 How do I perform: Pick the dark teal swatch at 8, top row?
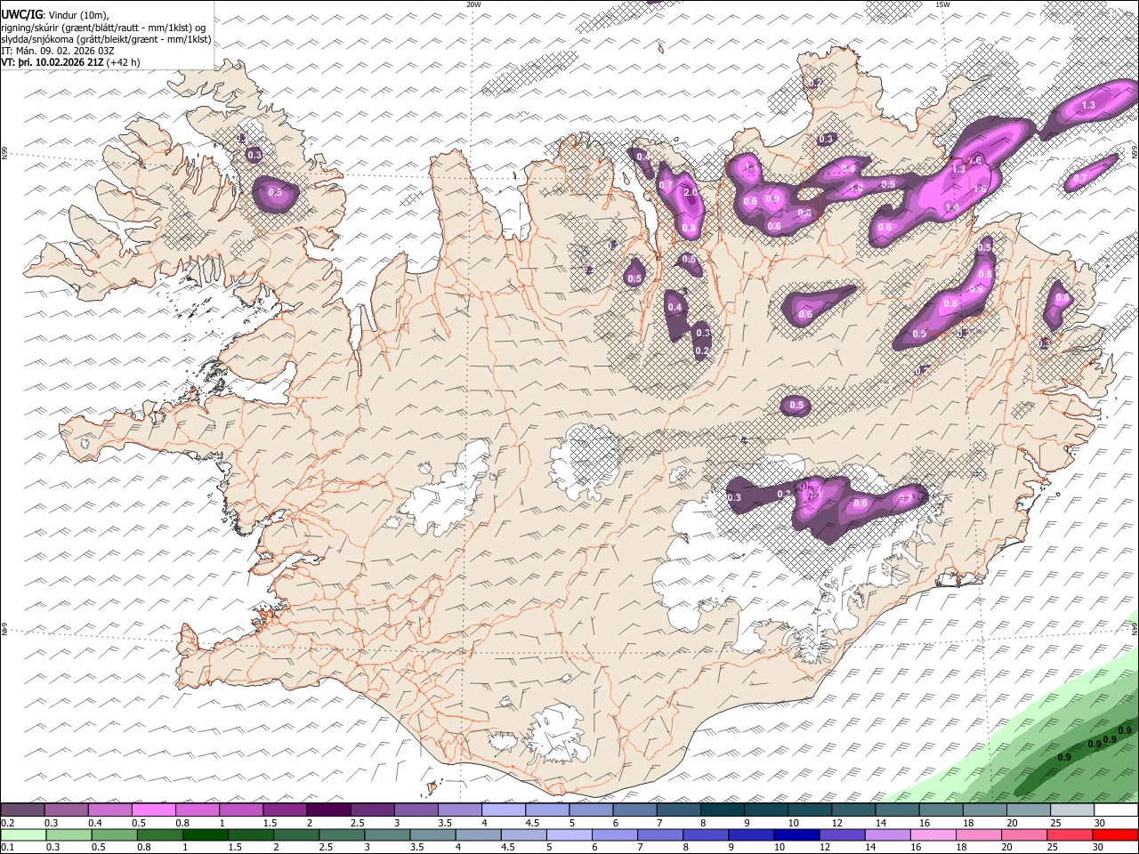[722, 810]
